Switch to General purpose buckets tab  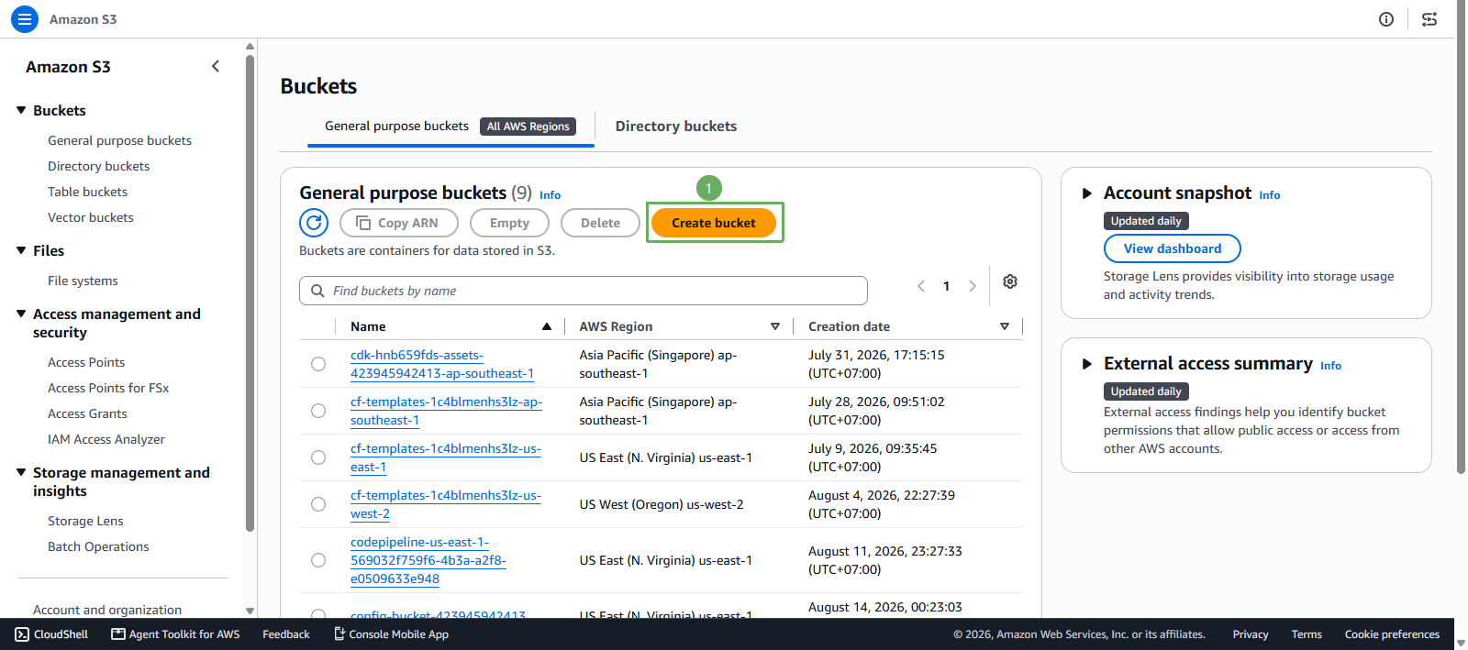point(450,127)
